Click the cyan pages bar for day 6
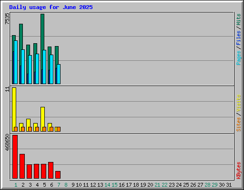Viewport: 244px width, 190px height. 51,69
